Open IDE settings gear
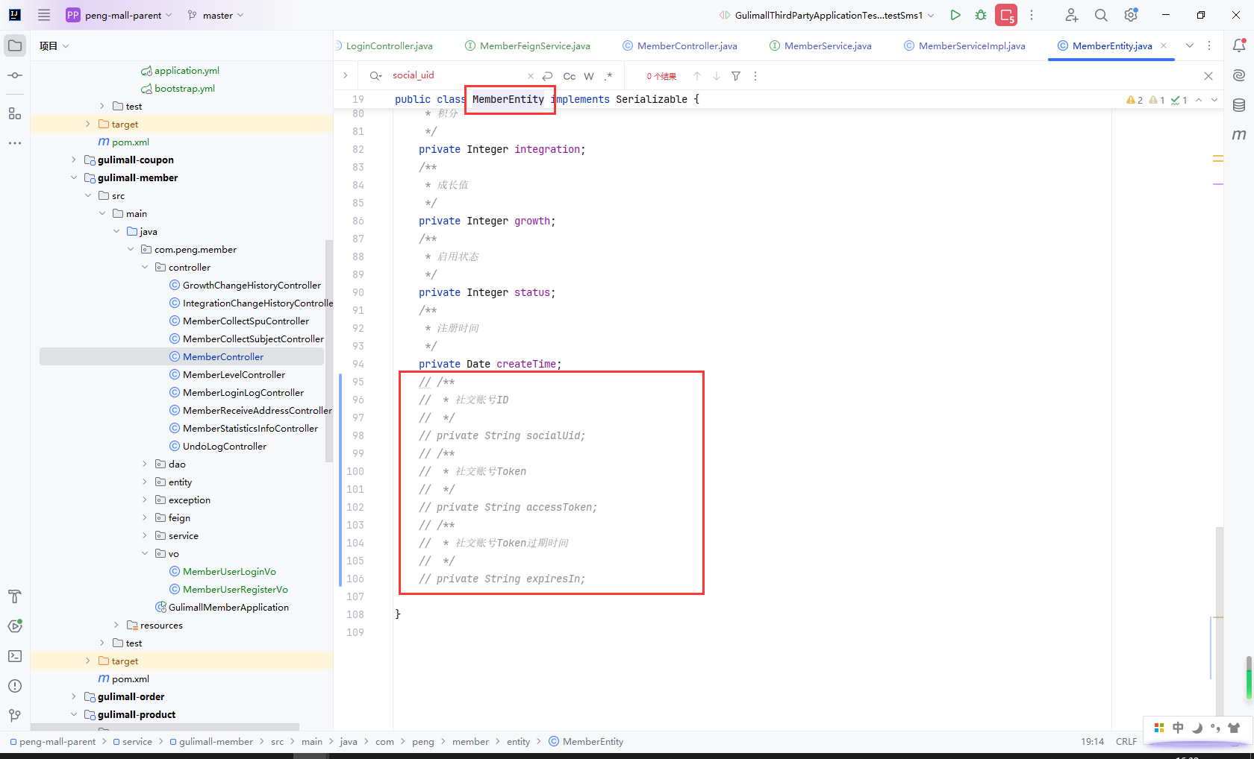Viewport: 1254px width, 759px height. pos(1131,15)
